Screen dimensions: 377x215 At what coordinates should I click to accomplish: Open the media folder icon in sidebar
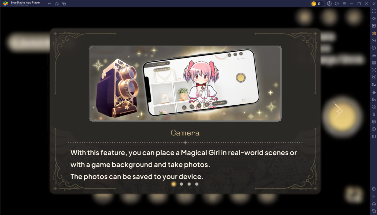374,85
